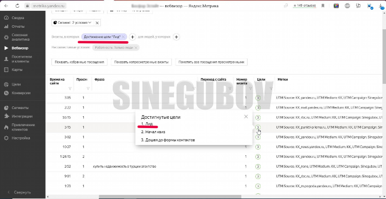Viewport: 386px width, 199px height.
Task: Add visit condition with plus button
Action: [132, 37]
